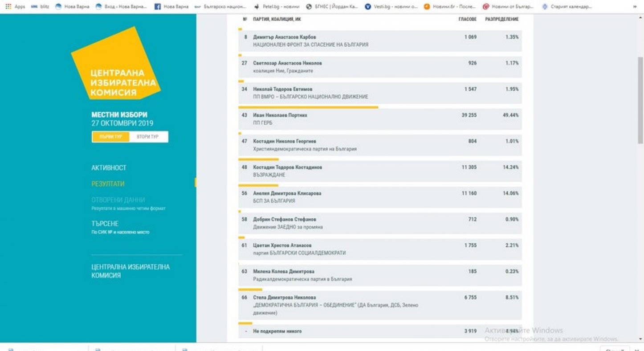Image resolution: width=644 pixels, height=351 pixels.
Task: Open the Apps grid icon in bookmarks bar
Action: pos(8,7)
